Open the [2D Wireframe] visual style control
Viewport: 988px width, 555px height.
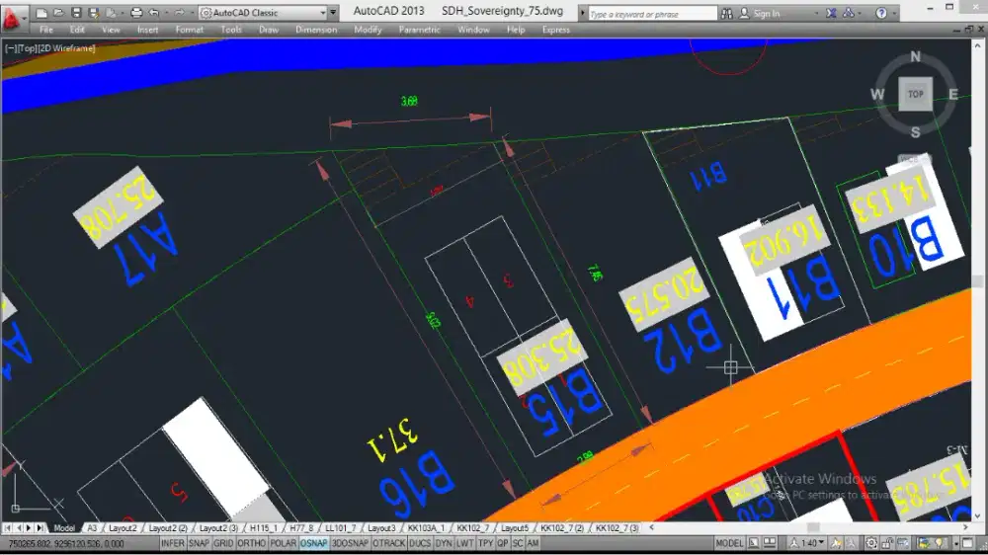tap(67, 47)
